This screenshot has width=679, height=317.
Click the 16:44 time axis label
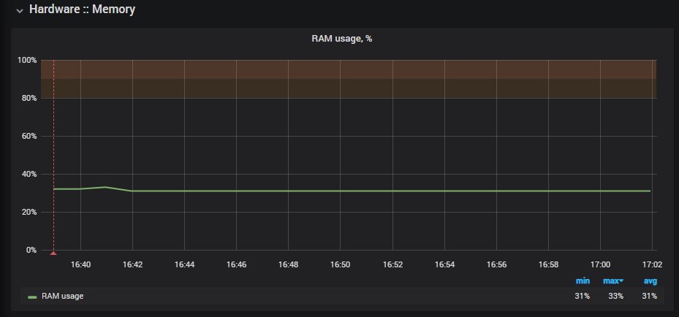184,264
